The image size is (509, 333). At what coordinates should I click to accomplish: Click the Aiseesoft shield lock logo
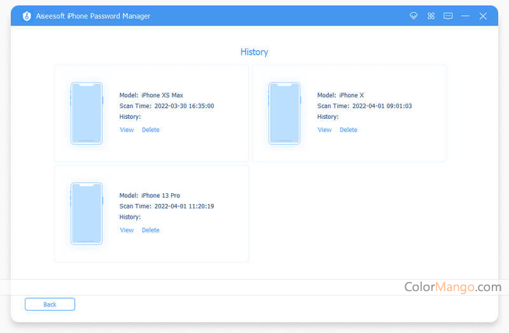pyautogui.click(x=27, y=16)
